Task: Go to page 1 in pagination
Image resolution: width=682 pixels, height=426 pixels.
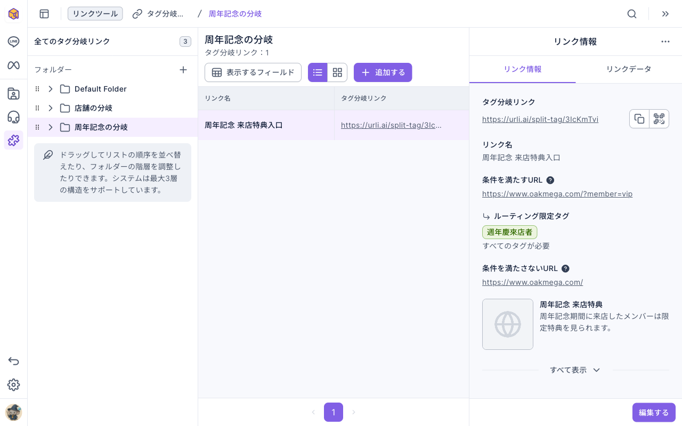Action: click(x=334, y=412)
